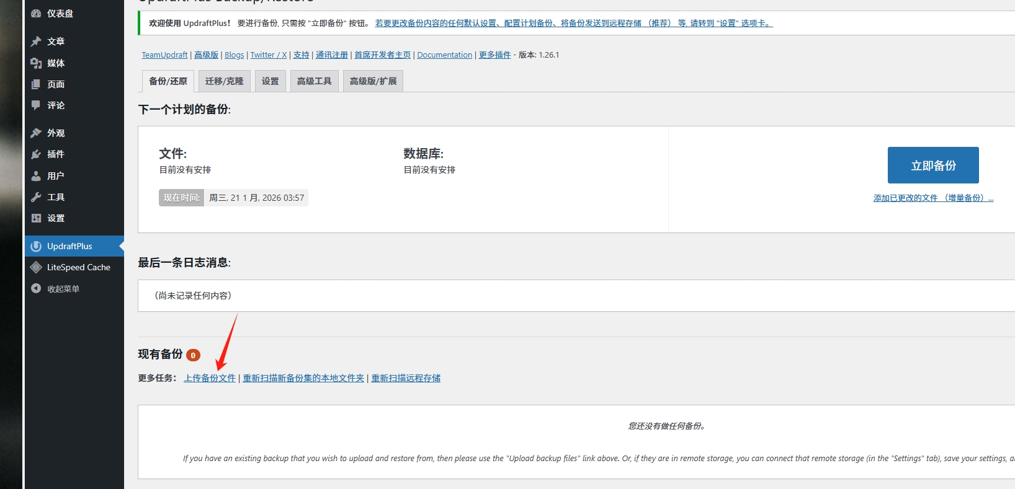
Task: Click the user icon beside 用户
Action: [36, 176]
